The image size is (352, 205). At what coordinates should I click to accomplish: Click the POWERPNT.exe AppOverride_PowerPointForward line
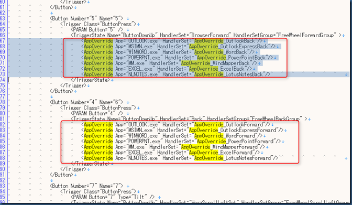point(181,142)
